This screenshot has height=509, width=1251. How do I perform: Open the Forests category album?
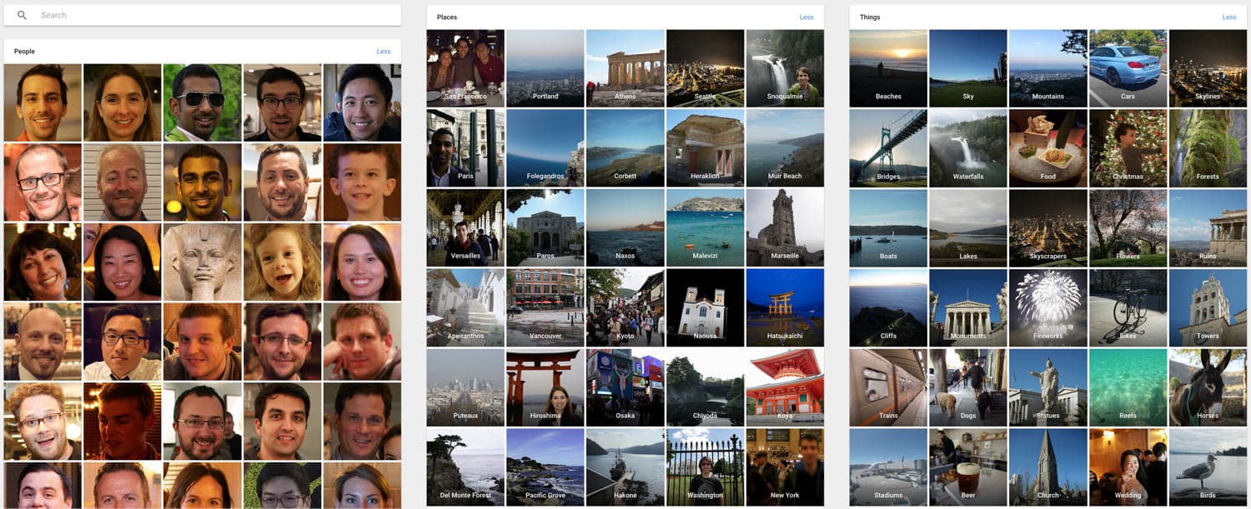pos(1208,148)
